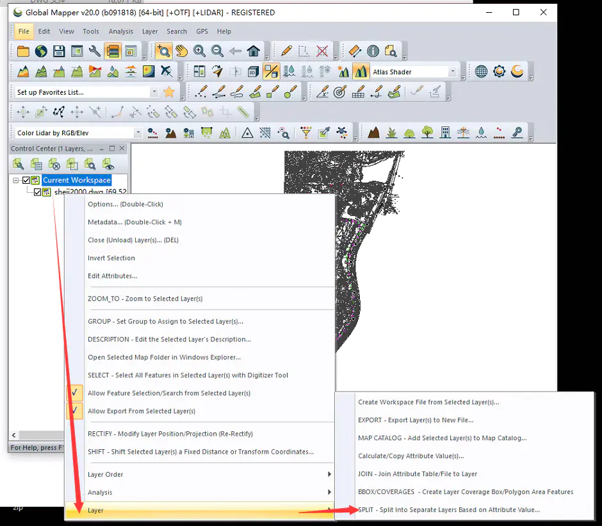Click the Lidar filter funnel icon
This screenshot has width=602, height=526.
pos(306,133)
